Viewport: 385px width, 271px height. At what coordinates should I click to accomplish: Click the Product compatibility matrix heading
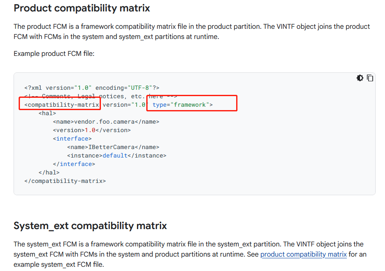coord(82,8)
